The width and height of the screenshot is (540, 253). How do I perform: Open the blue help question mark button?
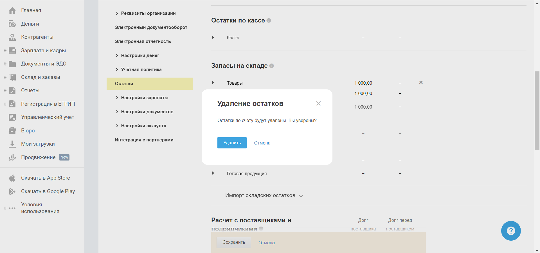511,231
